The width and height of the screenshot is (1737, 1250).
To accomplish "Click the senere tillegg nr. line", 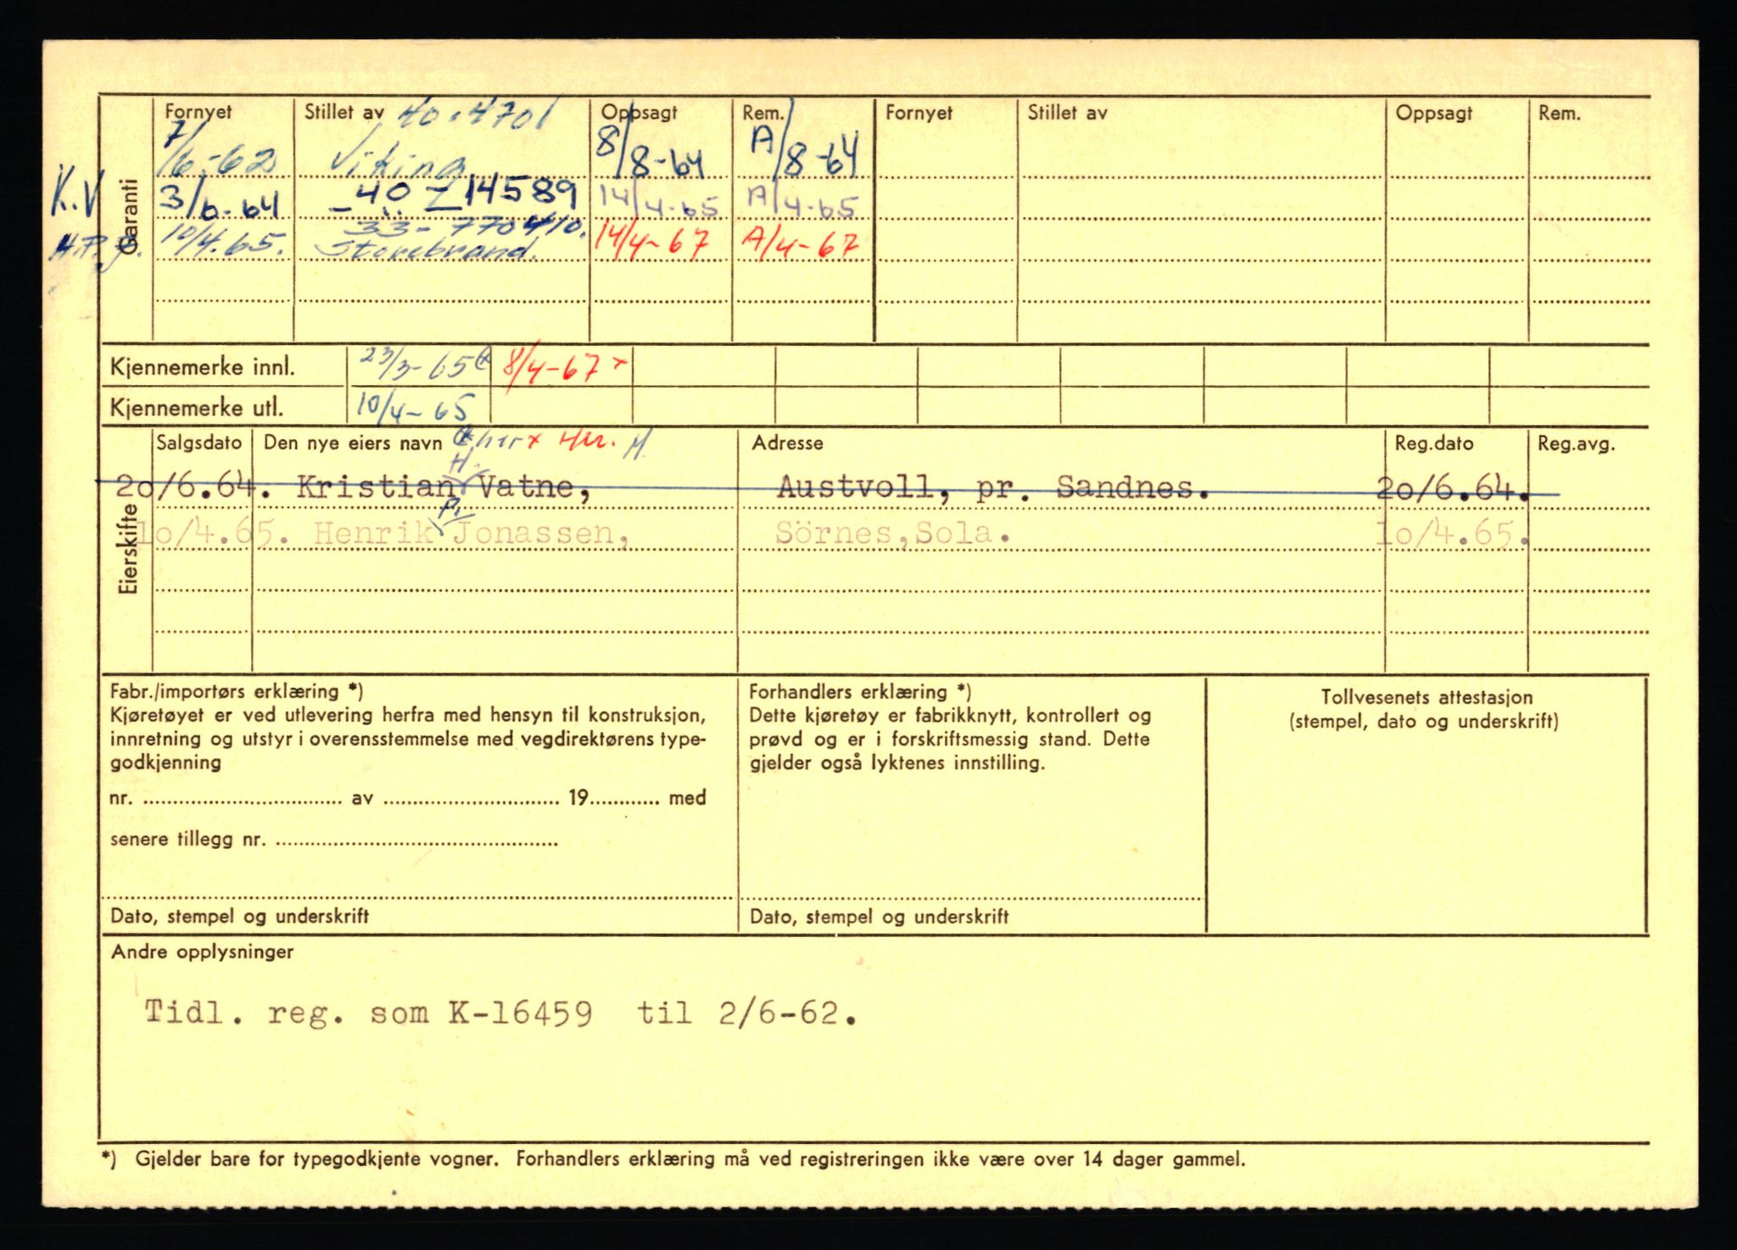I will [334, 840].
